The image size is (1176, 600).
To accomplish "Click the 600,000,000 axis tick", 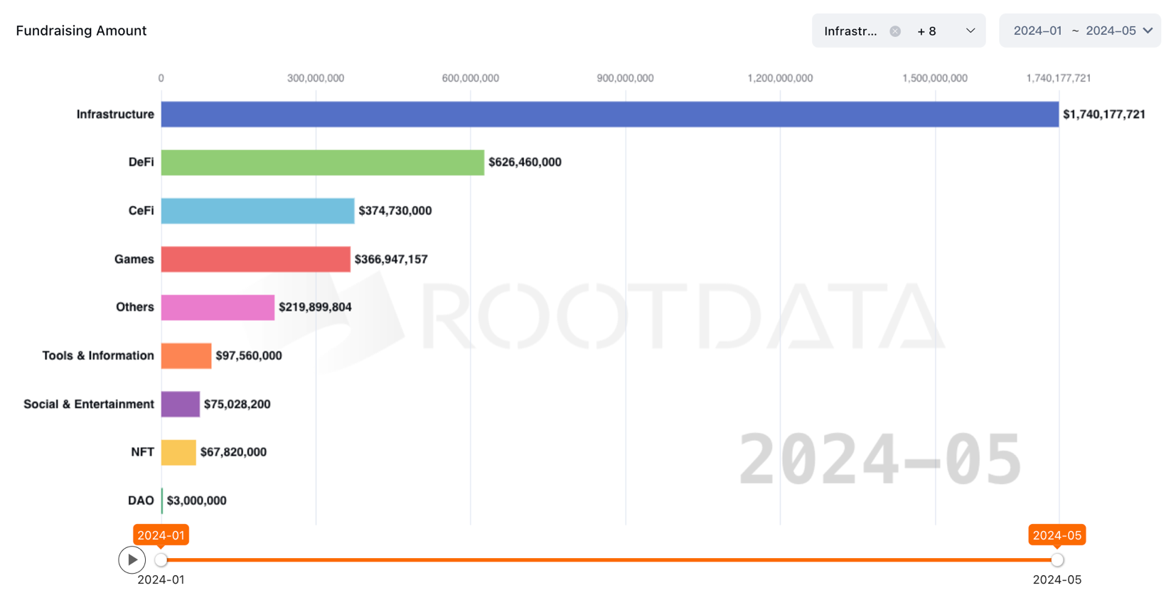I will 470,78.
